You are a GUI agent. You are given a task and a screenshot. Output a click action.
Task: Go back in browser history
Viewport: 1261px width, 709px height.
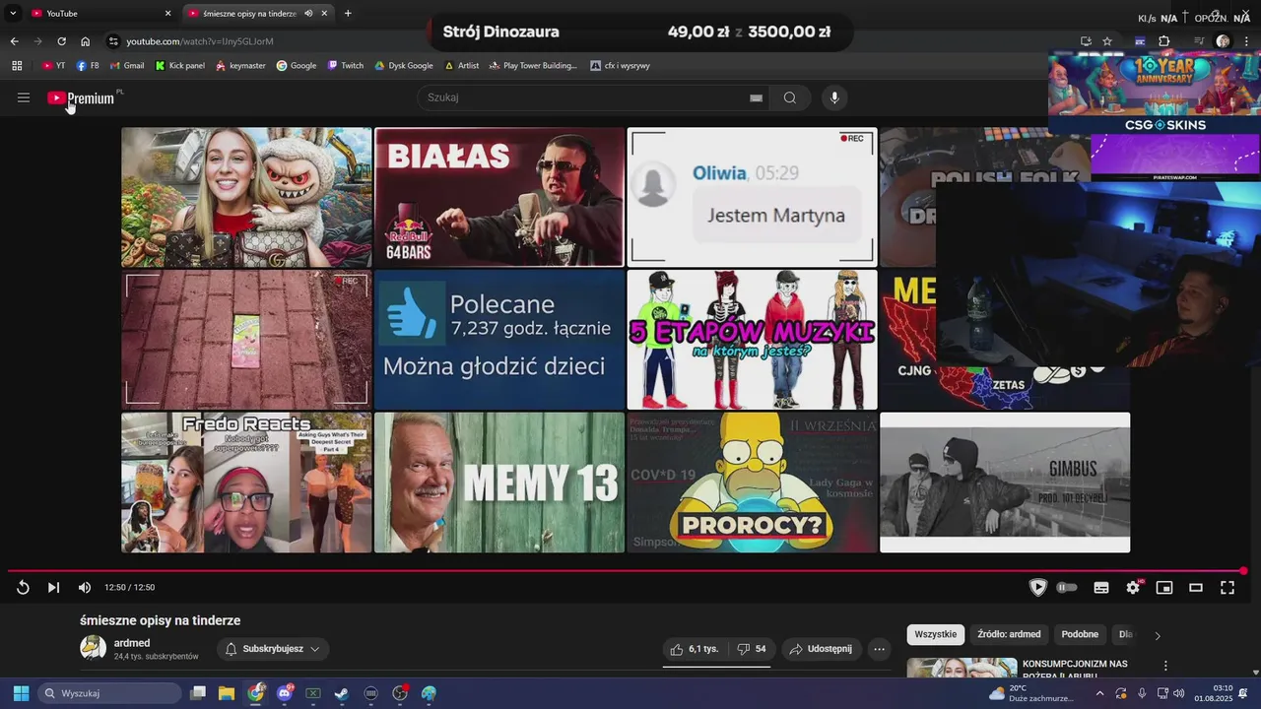pos(14,41)
